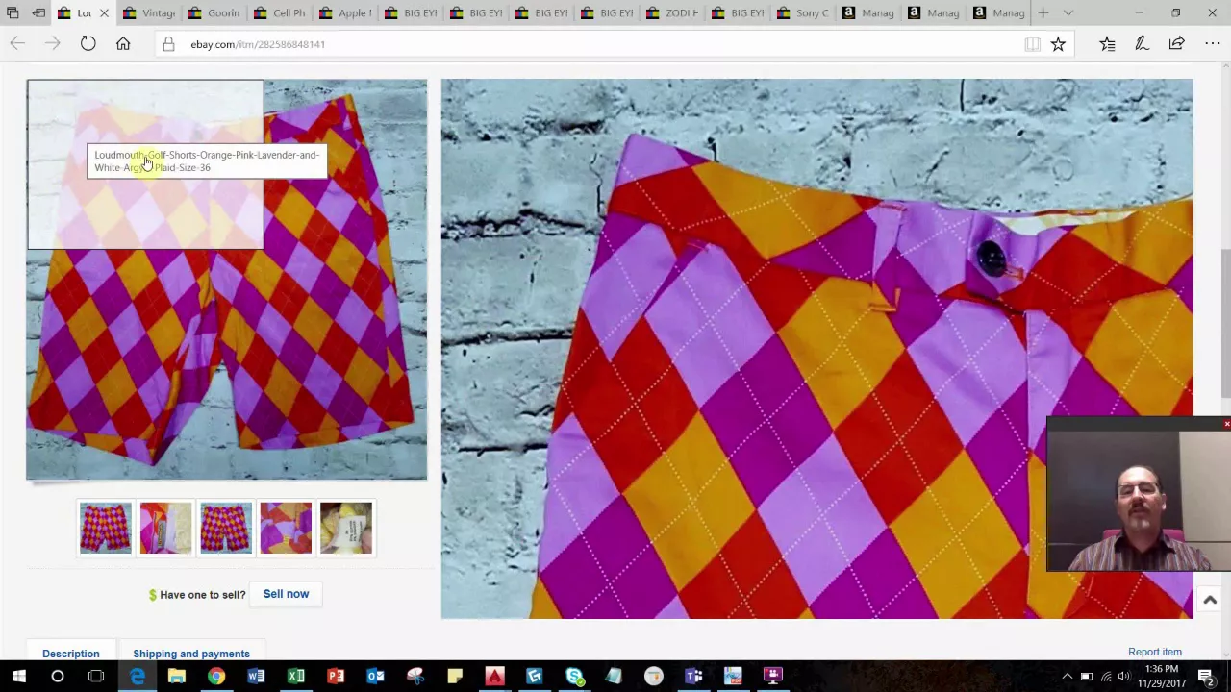Open PowerPoint from taskbar
Image resolution: width=1231 pixels, height=692 pixels.
[336, 677]
